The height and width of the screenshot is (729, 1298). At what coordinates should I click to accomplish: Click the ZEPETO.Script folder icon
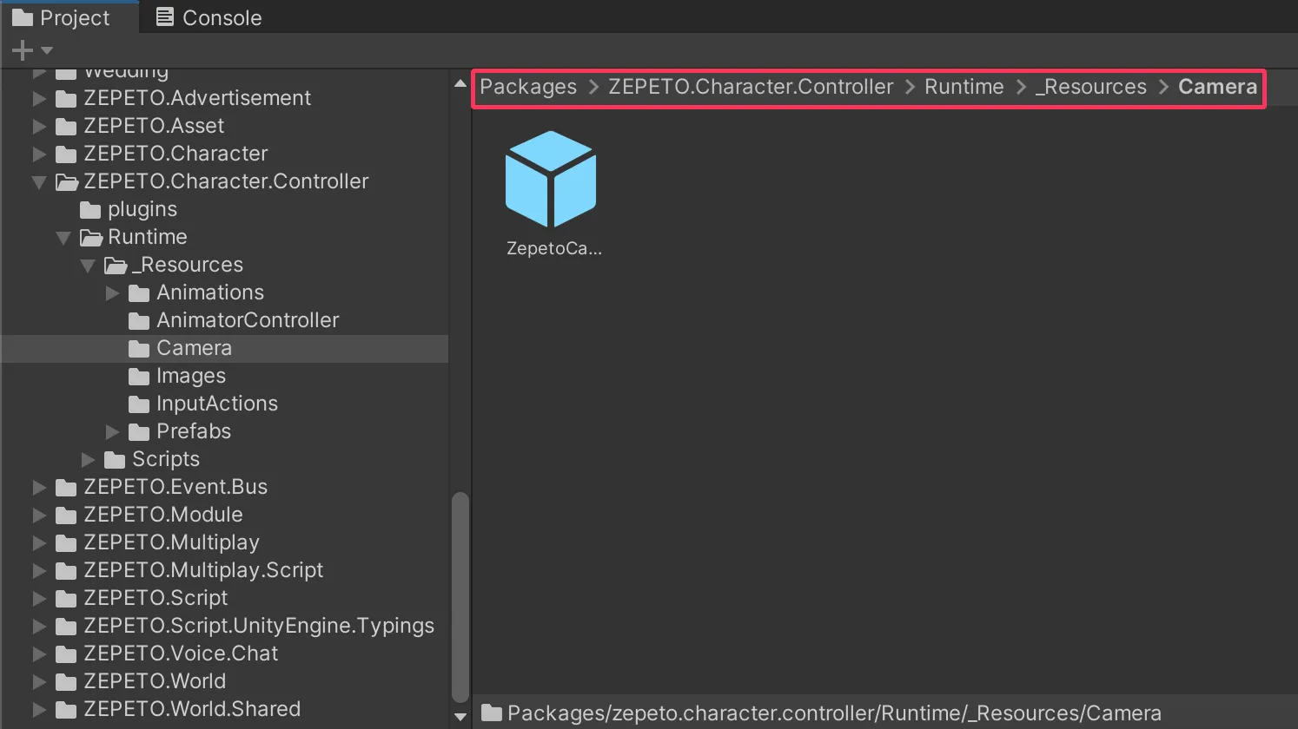click(66, 599)
